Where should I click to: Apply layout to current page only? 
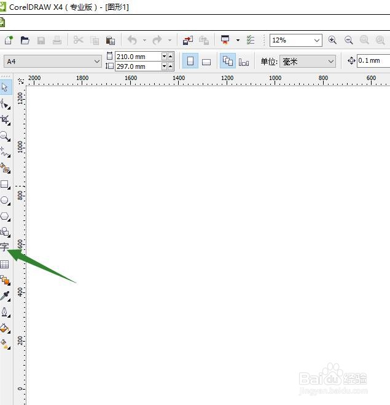point(244,62)
